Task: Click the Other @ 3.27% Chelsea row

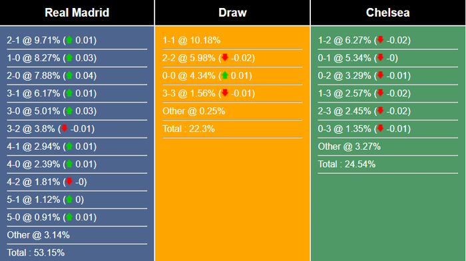Action: coord(388,146)
